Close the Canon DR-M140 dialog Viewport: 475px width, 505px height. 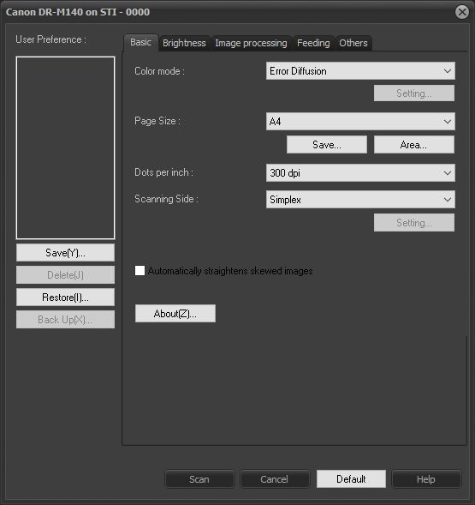pos(462,12)
